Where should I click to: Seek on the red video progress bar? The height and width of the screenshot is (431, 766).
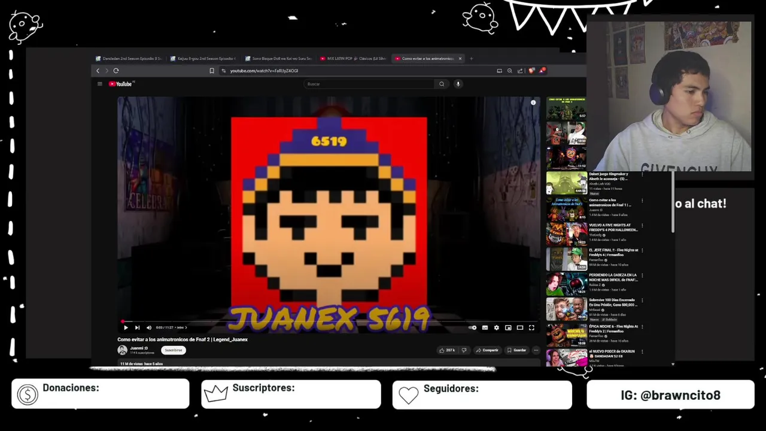point(328,321)
